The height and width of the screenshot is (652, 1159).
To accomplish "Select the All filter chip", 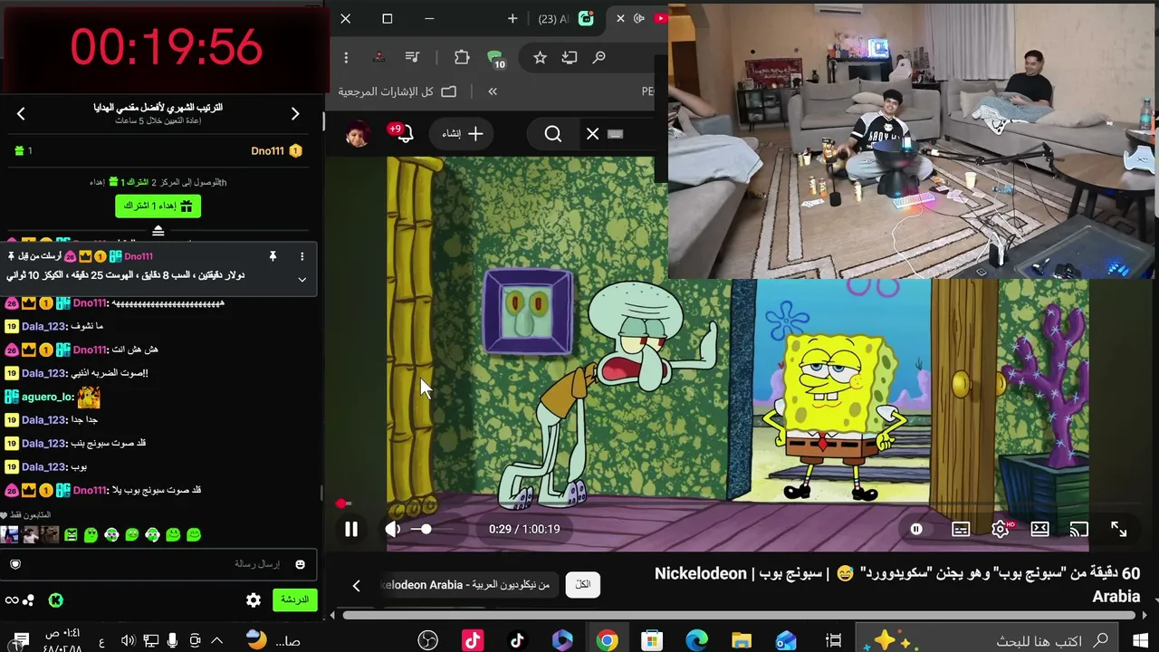I will (583, 584).
